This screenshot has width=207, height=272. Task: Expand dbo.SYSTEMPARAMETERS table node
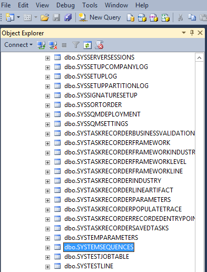(47, 238)
